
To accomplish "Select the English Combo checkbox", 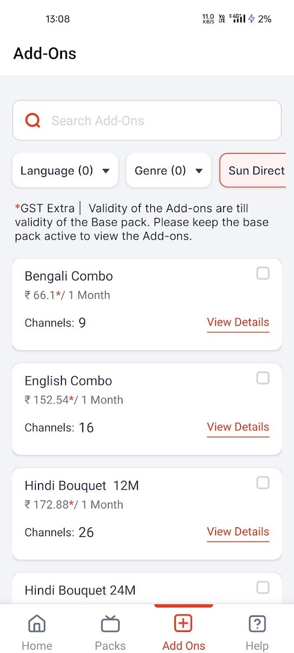I will [263, 378].
